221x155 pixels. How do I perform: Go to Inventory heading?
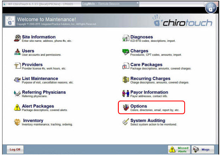point(33,120)
